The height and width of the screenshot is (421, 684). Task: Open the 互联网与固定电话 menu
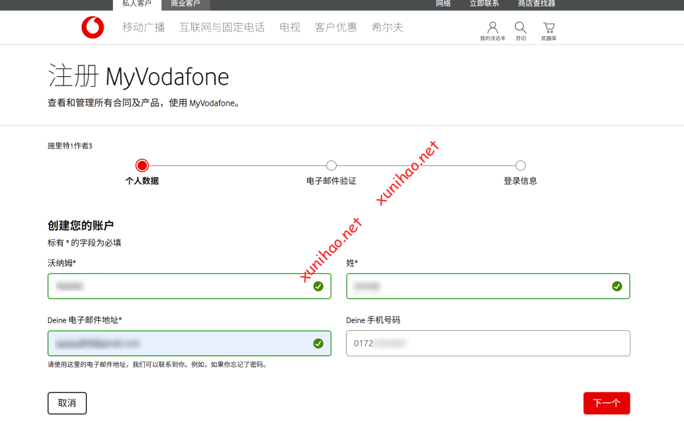point(222,27)
